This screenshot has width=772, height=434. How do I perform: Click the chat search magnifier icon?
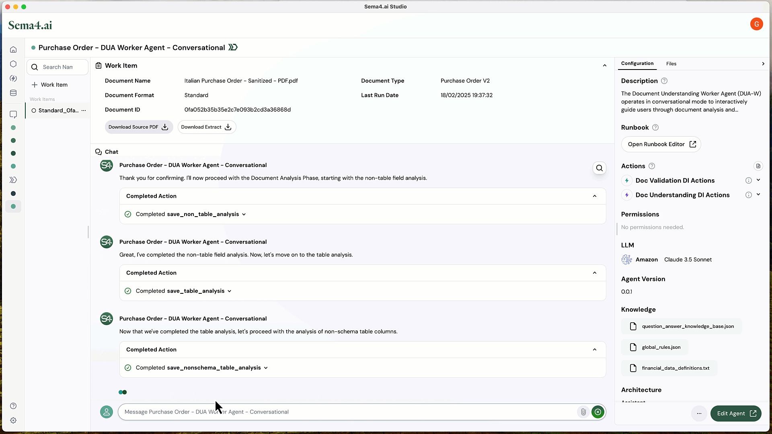(599, 168)
